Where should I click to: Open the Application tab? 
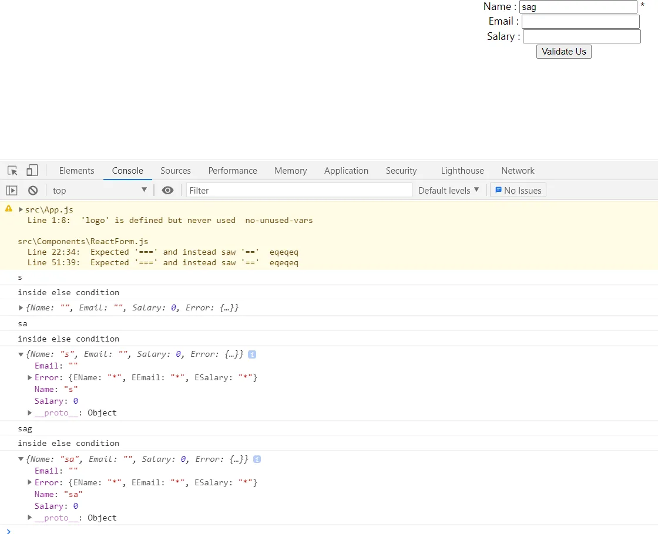click(x=346, y=171)
